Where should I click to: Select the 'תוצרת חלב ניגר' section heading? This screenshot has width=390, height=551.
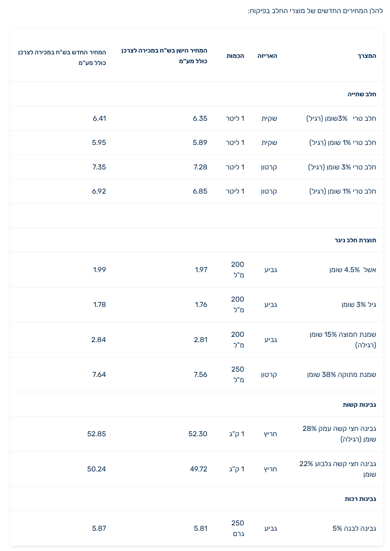[355, 240]
